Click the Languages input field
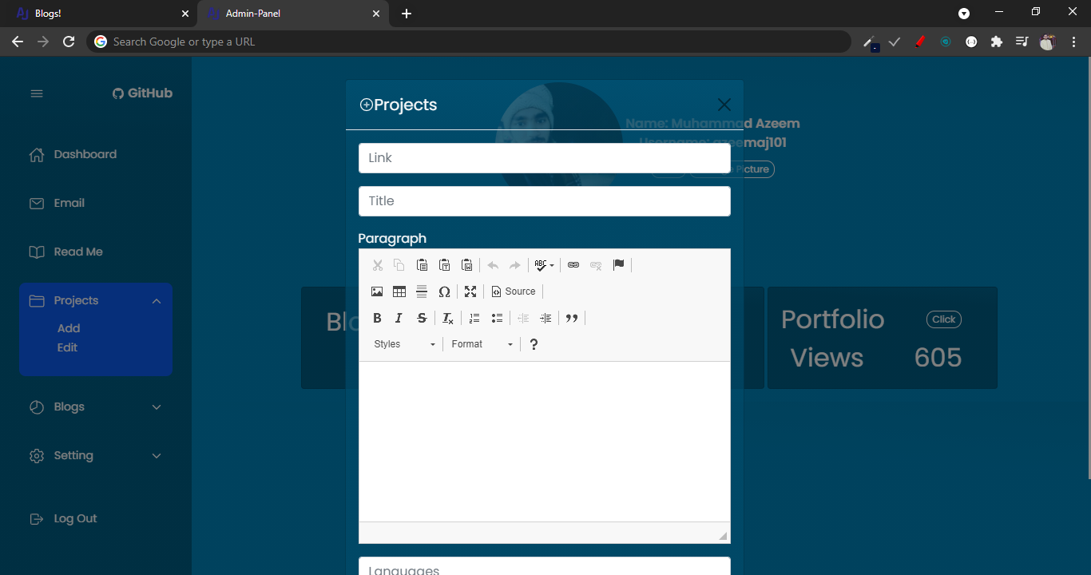The height and width of the screenshot is (575, 1091). [x=545, y=566]
